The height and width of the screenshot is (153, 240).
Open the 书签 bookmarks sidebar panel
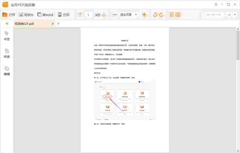click(x=7, y=36)
